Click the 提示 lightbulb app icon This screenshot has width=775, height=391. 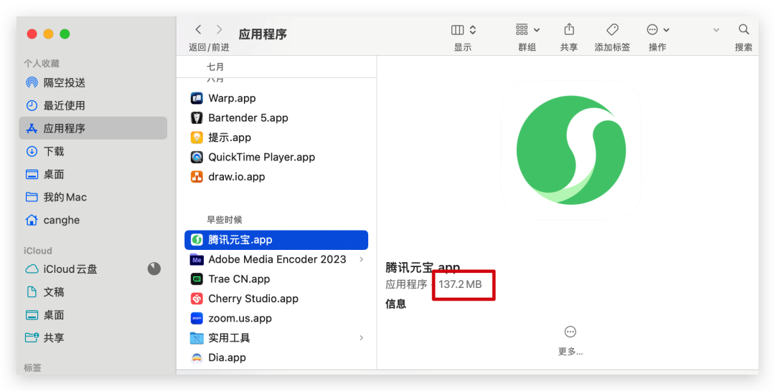[197, 137]
